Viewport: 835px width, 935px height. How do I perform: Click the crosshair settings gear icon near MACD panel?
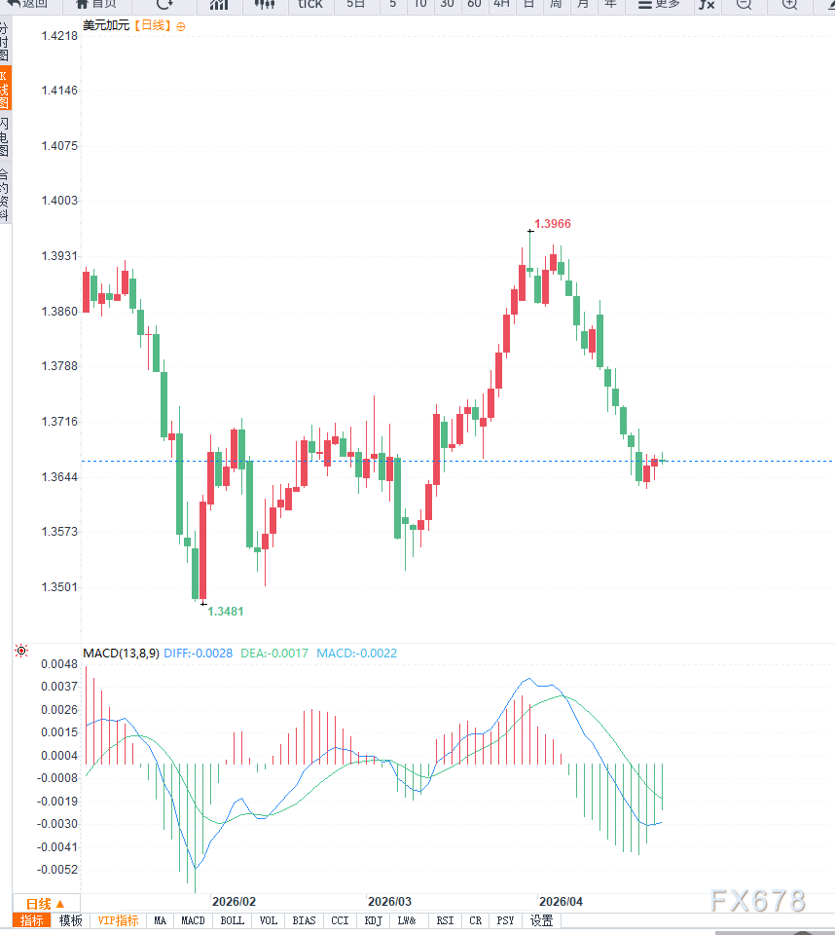pyautogui.click(x=20, y=651)
